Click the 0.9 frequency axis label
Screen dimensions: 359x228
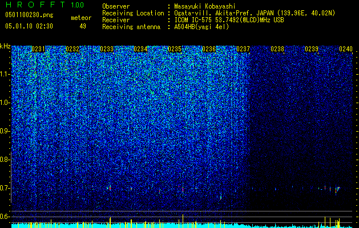click(5, 131)
